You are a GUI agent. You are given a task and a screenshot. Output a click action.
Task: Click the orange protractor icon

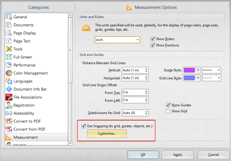coord(86,28)
